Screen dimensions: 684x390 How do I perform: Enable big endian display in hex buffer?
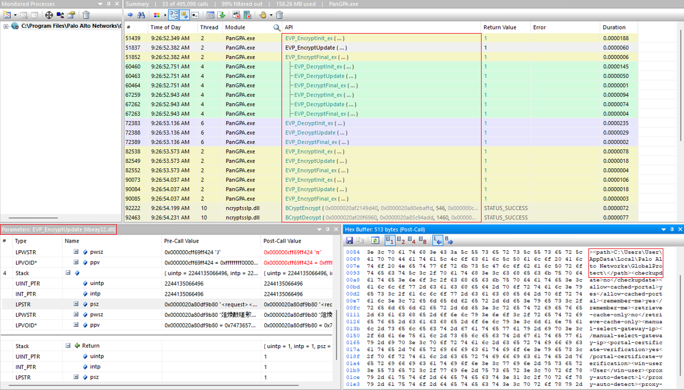tap(449, 239)
